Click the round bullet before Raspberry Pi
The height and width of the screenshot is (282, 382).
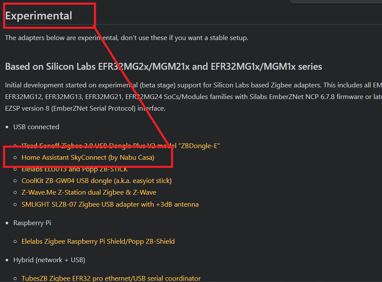(x=7, y=223)
